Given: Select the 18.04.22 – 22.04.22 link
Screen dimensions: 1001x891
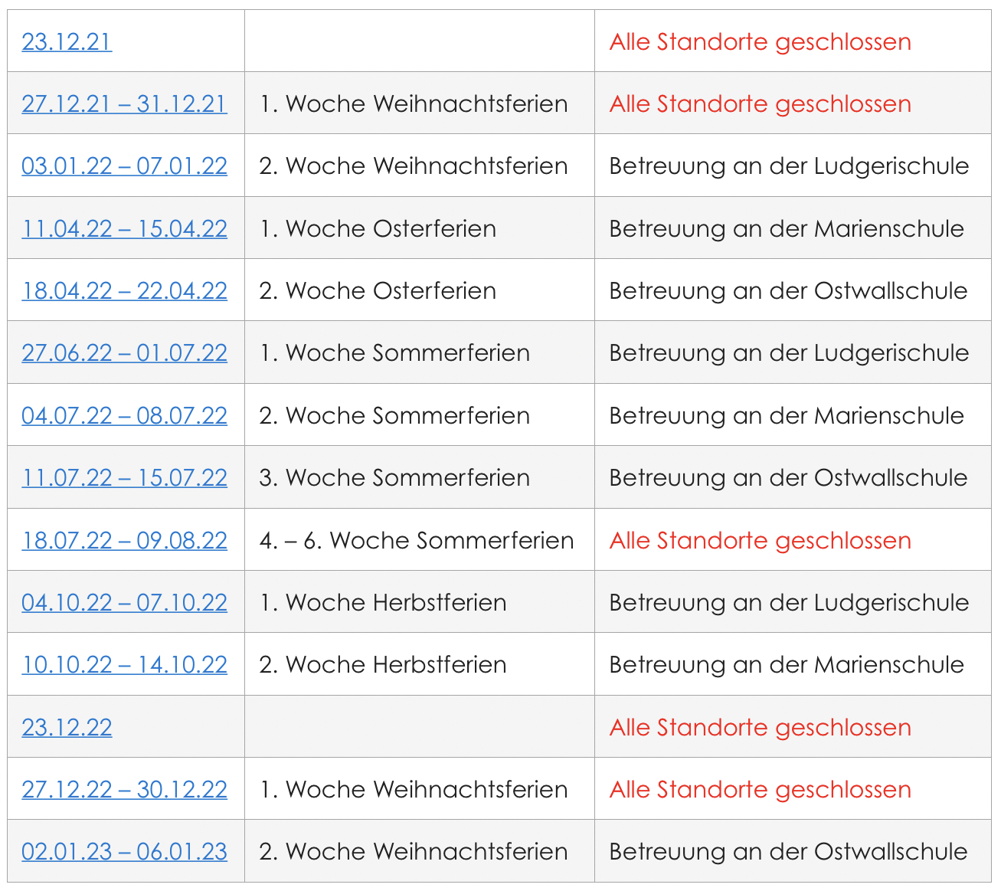Looking at the screenshot, I should [124, 290].
